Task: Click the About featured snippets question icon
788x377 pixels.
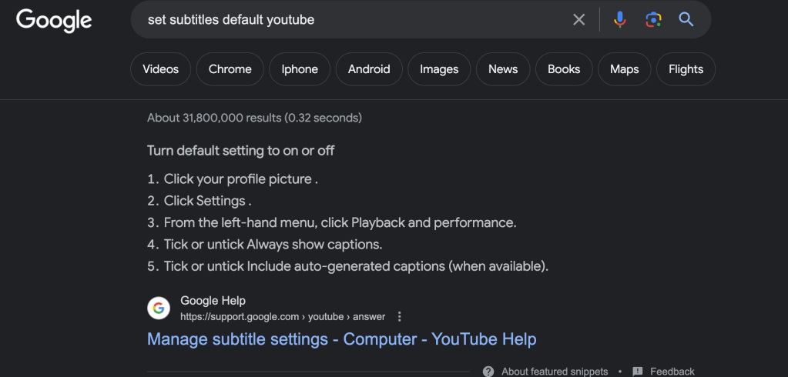Action: (x=488, y=372)
